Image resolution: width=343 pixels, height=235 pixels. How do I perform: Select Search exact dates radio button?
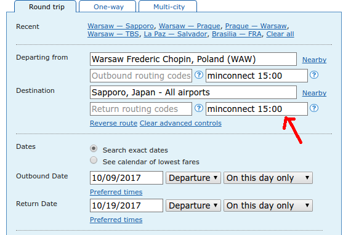(94, 149)
